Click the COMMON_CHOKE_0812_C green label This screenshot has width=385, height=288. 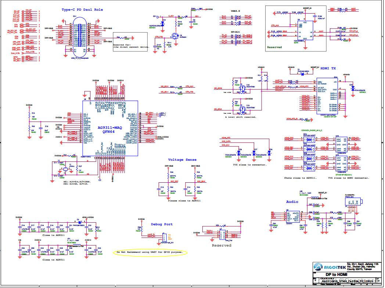pyautogui.click(x=312, y=130)
